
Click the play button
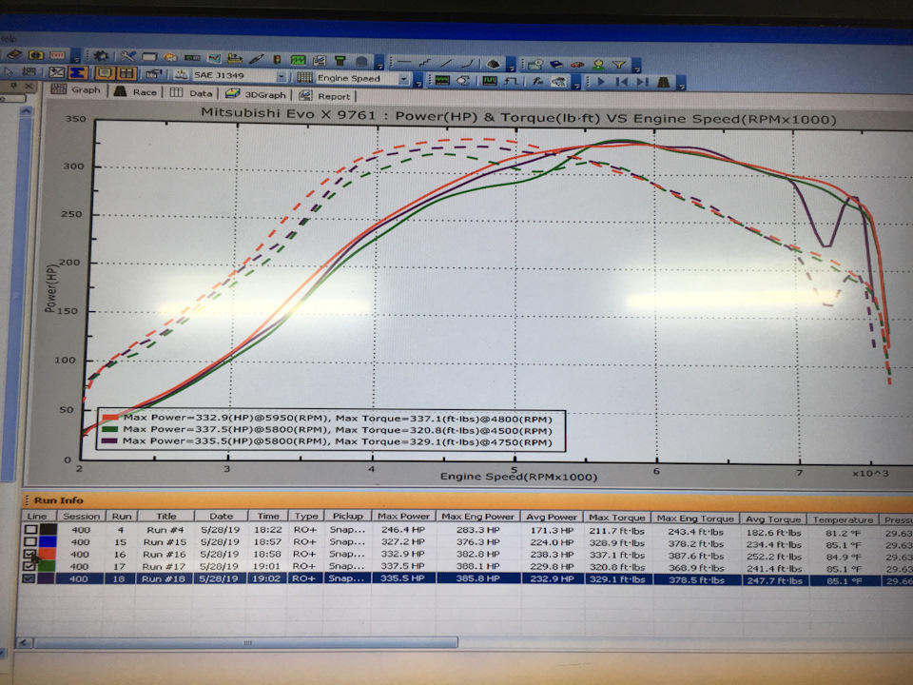click(601, 82)
